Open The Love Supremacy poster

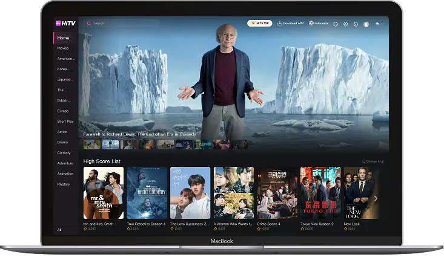point(190,193)
